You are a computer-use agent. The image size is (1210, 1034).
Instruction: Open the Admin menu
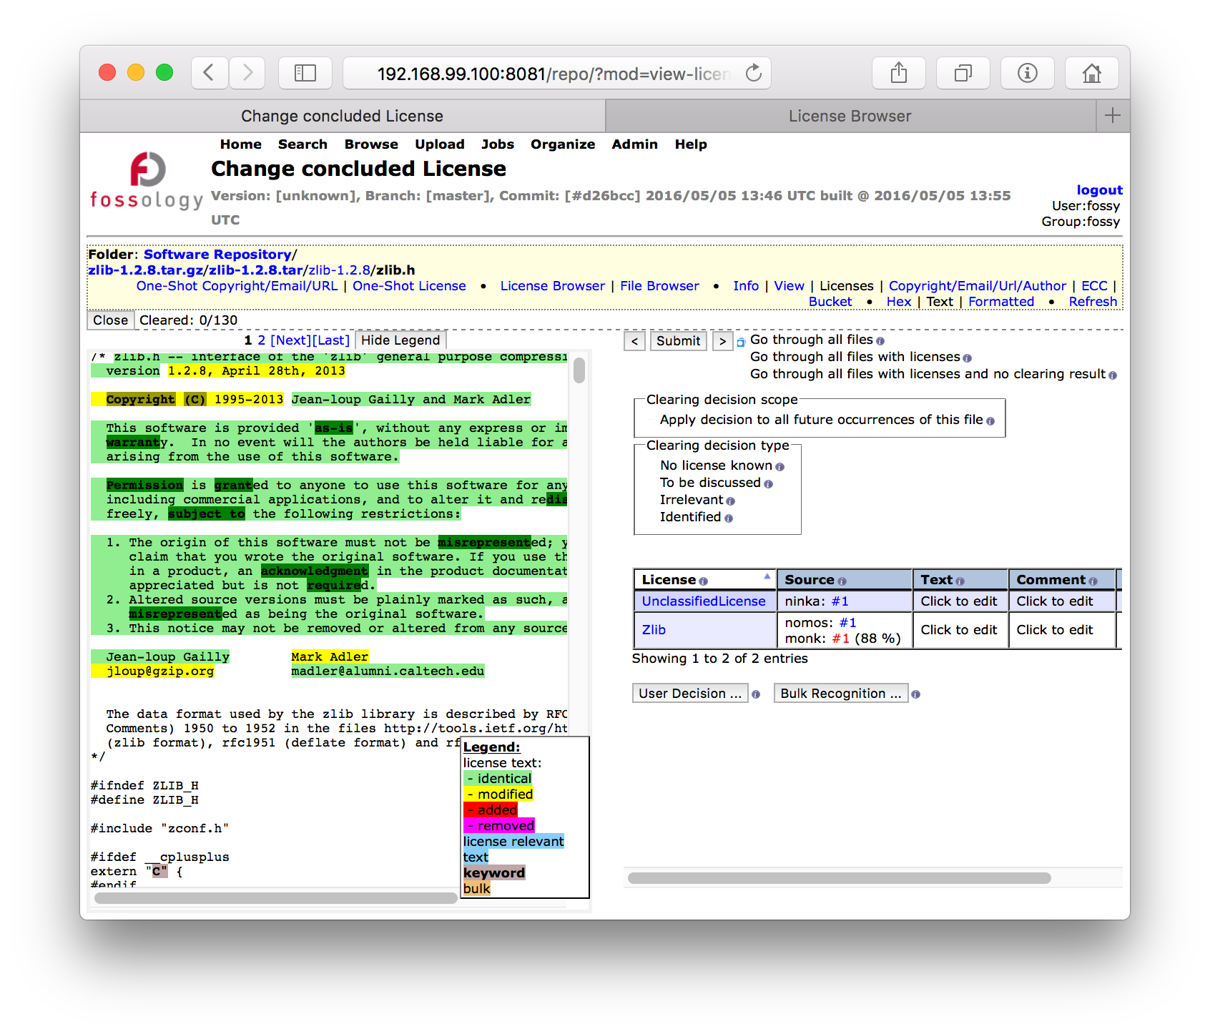(x=634, y=144)
